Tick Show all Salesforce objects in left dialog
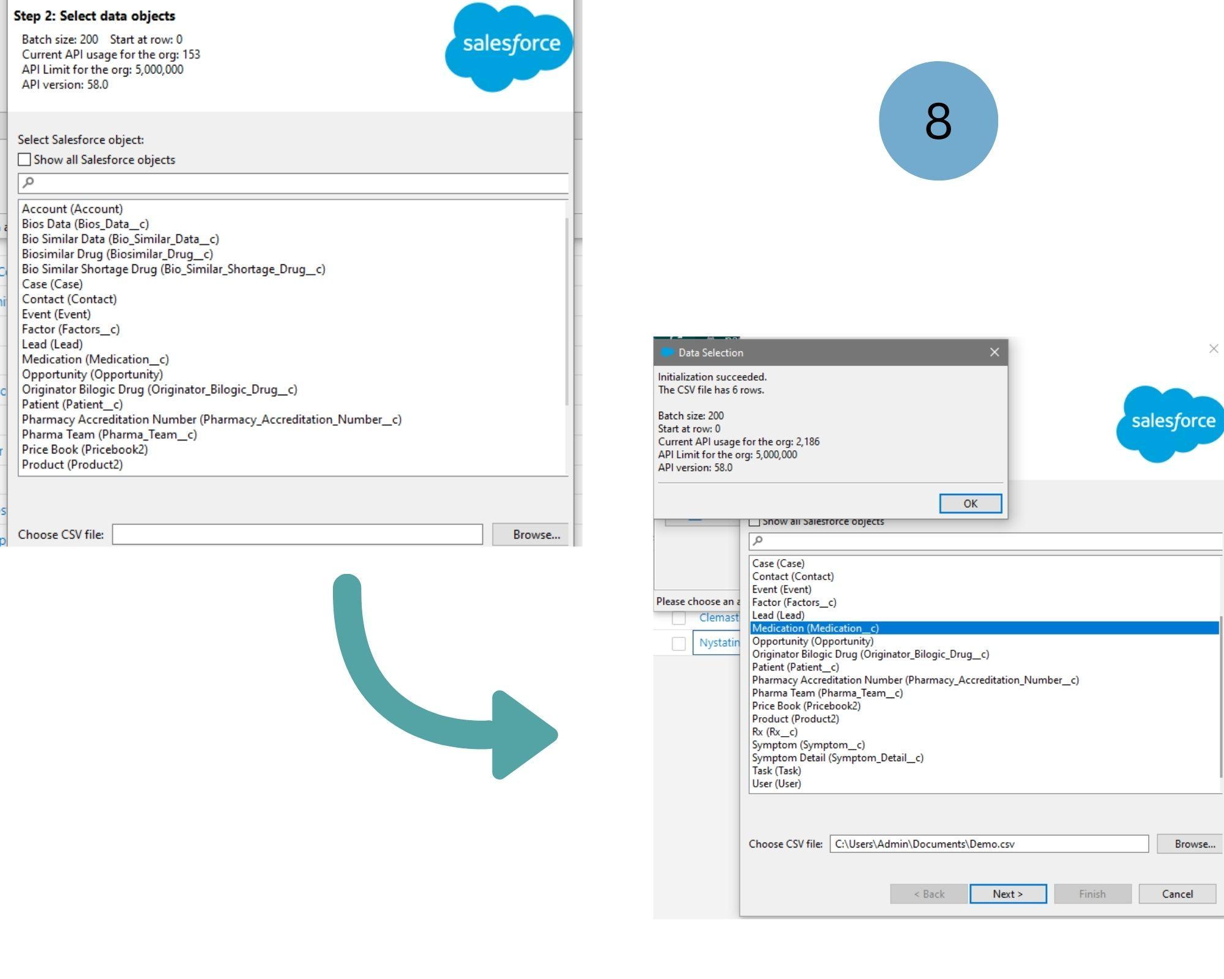 [24, 160]
